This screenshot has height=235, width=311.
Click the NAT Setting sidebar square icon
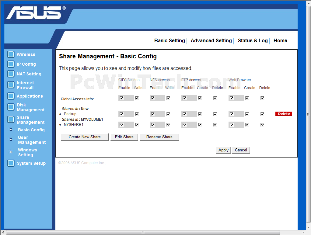[x=11, y=74]
